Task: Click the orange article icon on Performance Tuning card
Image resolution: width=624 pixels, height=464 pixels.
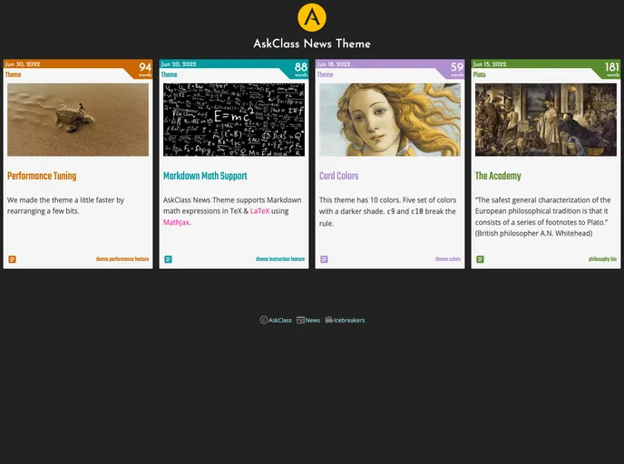Action: [12, 259]
